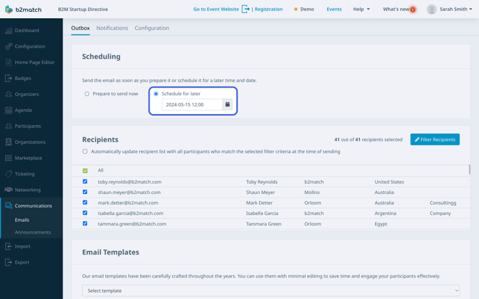The height and width of the screenshot is (299, 479).
Task: Select Prepare to send now radio
Action: coord(87,94)
